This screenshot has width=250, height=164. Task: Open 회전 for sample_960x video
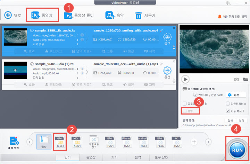pyautogui.click(x=128, y=85)
